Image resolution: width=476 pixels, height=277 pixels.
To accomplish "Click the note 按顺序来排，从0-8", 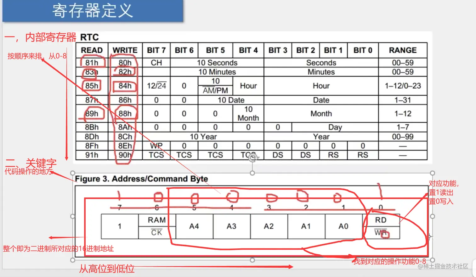I will click(37, 56).
